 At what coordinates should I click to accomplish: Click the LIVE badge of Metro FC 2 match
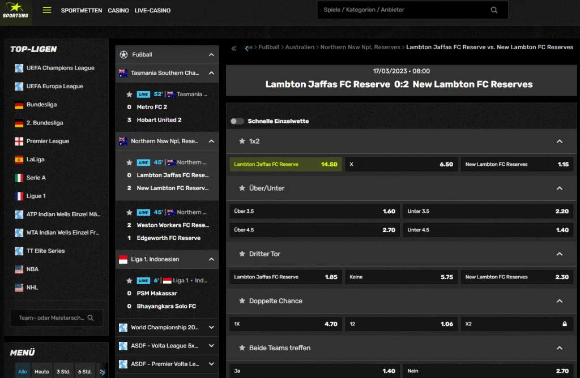pyautogui.click(x=143, y=94)
